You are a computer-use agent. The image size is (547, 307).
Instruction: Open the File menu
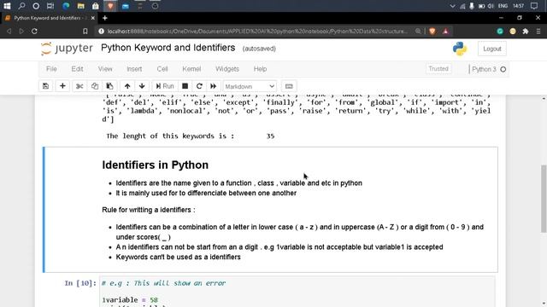51,69
